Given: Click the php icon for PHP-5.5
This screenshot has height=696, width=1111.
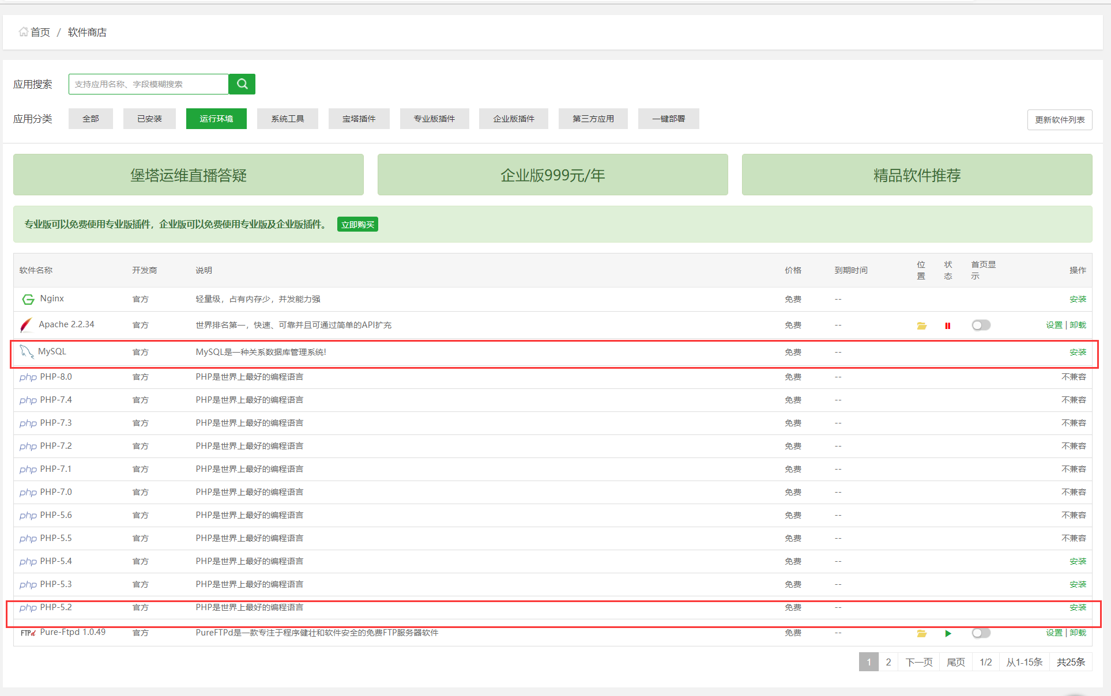Looking at the screenshot, I should (28, 539).
